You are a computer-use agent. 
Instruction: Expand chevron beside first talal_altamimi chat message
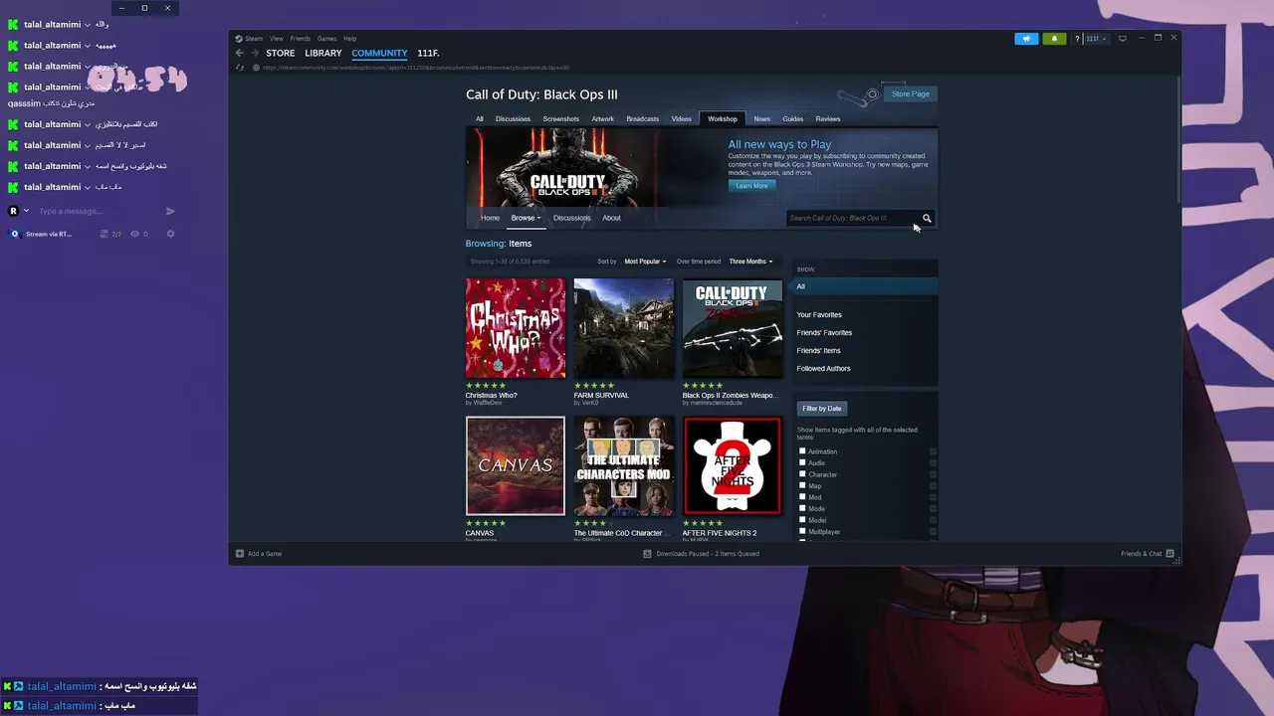[x=88, y=24]
